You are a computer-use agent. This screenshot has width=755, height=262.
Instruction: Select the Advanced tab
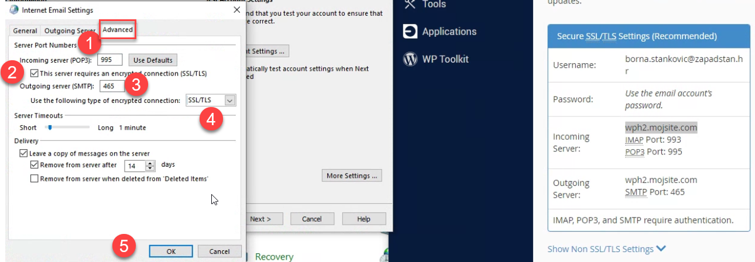118,29
